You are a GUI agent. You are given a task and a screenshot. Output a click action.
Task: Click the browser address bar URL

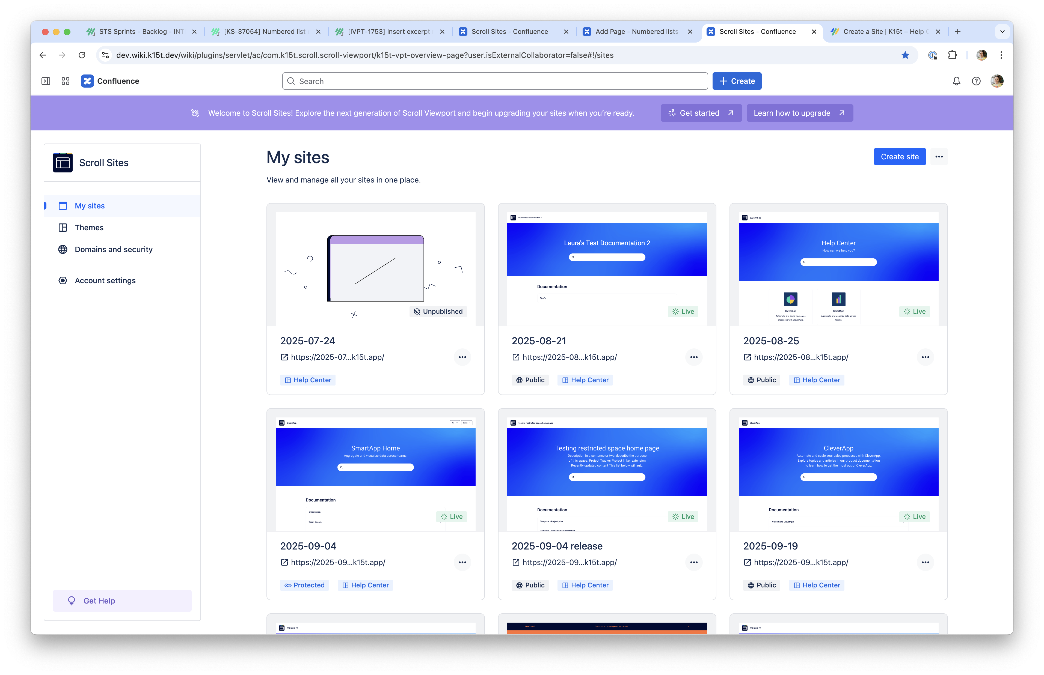365,55
